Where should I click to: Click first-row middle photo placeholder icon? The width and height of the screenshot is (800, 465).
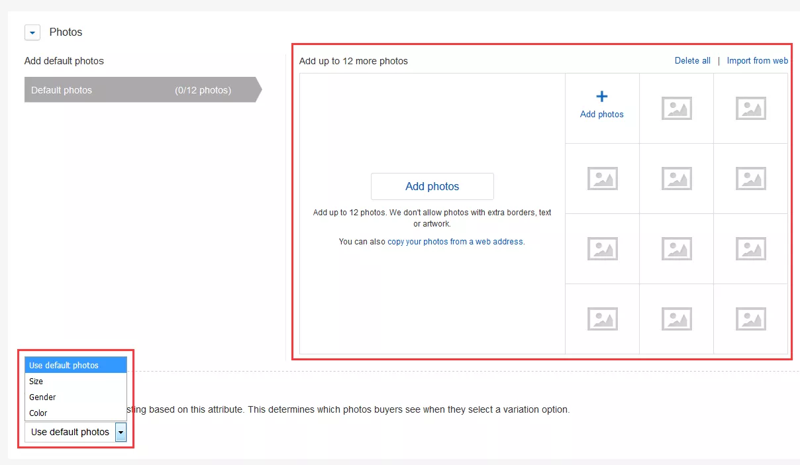coord(676,108)
